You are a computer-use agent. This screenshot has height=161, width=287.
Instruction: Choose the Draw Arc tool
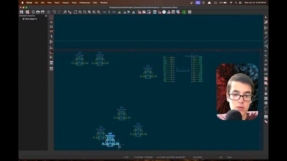pyautogui.click(x=266, y=107)
